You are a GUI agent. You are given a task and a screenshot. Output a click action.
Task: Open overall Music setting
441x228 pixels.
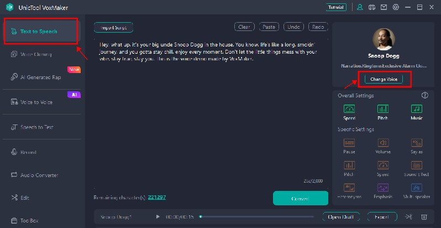pos(417,112)
